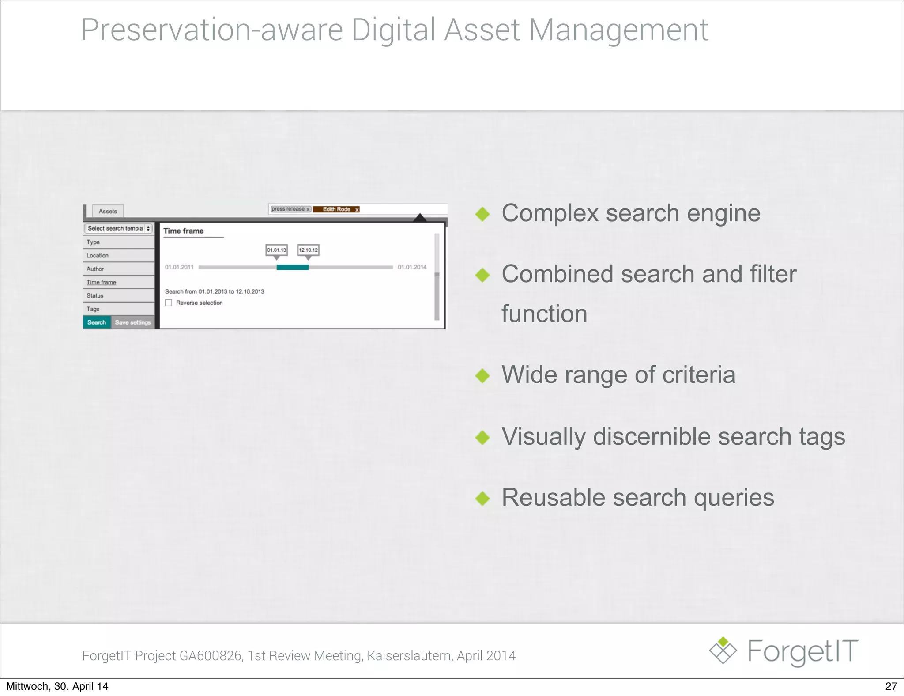The image size is (904, 696).
Task: Select the Status filter row
Action: coord(119,295)
